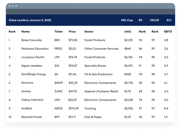
Task: Click the $5,019 market cap
Action: tap(128, 66)
